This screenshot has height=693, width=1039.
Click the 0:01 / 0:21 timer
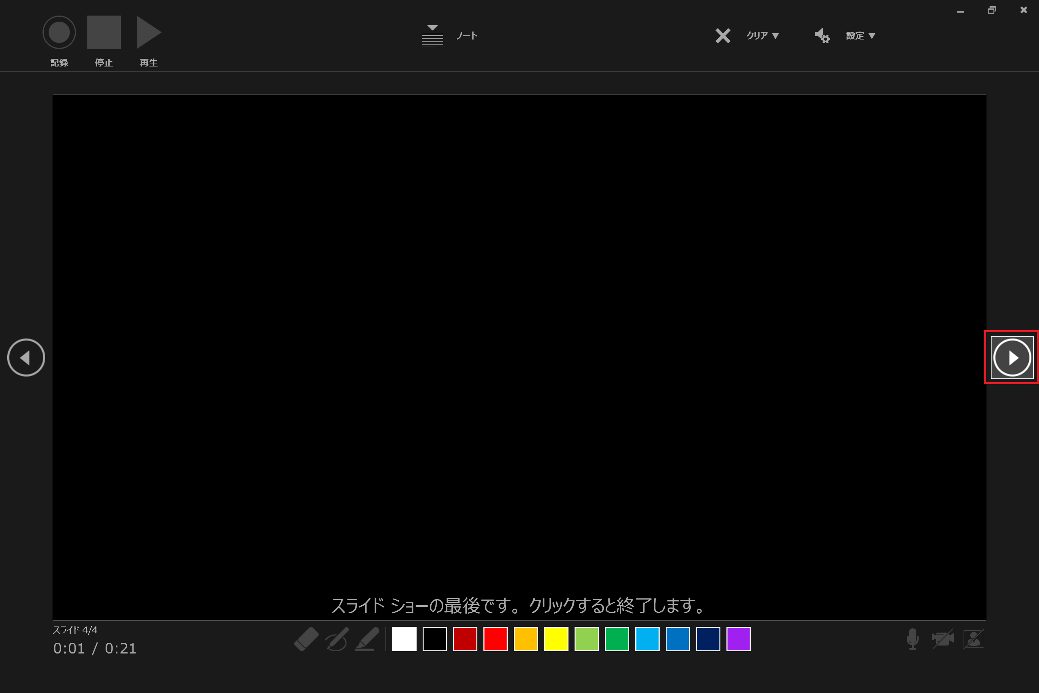coord(95,649)
